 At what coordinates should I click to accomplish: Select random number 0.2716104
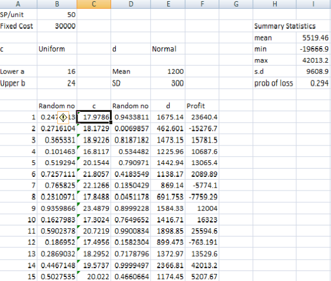[x=57, y=128]
